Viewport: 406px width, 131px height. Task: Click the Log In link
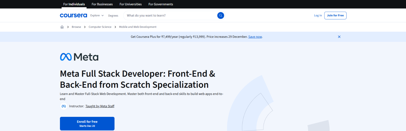(318, 15)
